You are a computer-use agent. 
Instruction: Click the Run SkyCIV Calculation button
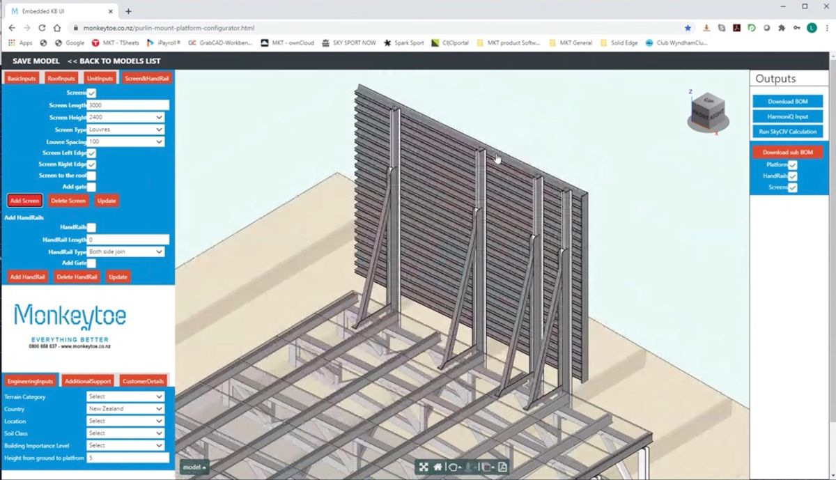pyautogui.click(x=788, y=130)
